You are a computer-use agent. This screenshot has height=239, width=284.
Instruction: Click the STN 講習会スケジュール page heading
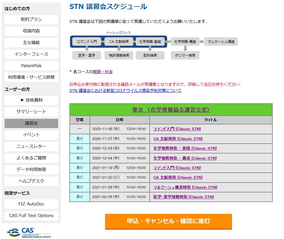coord(108,7)
